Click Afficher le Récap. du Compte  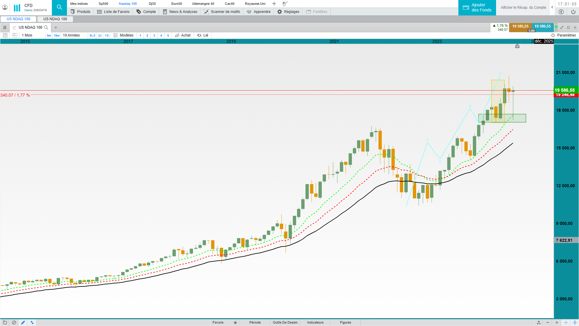coord(523,8)
